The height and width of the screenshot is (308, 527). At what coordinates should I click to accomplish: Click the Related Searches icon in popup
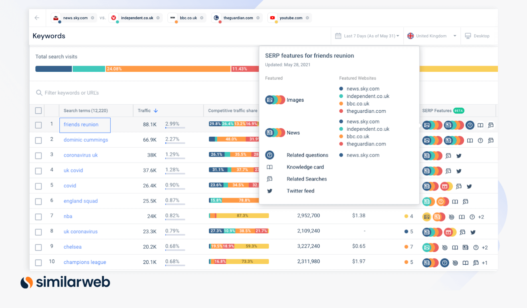tap(270, 179)
